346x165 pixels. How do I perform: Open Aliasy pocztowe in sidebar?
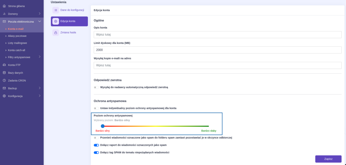click(x=17, y=36)
